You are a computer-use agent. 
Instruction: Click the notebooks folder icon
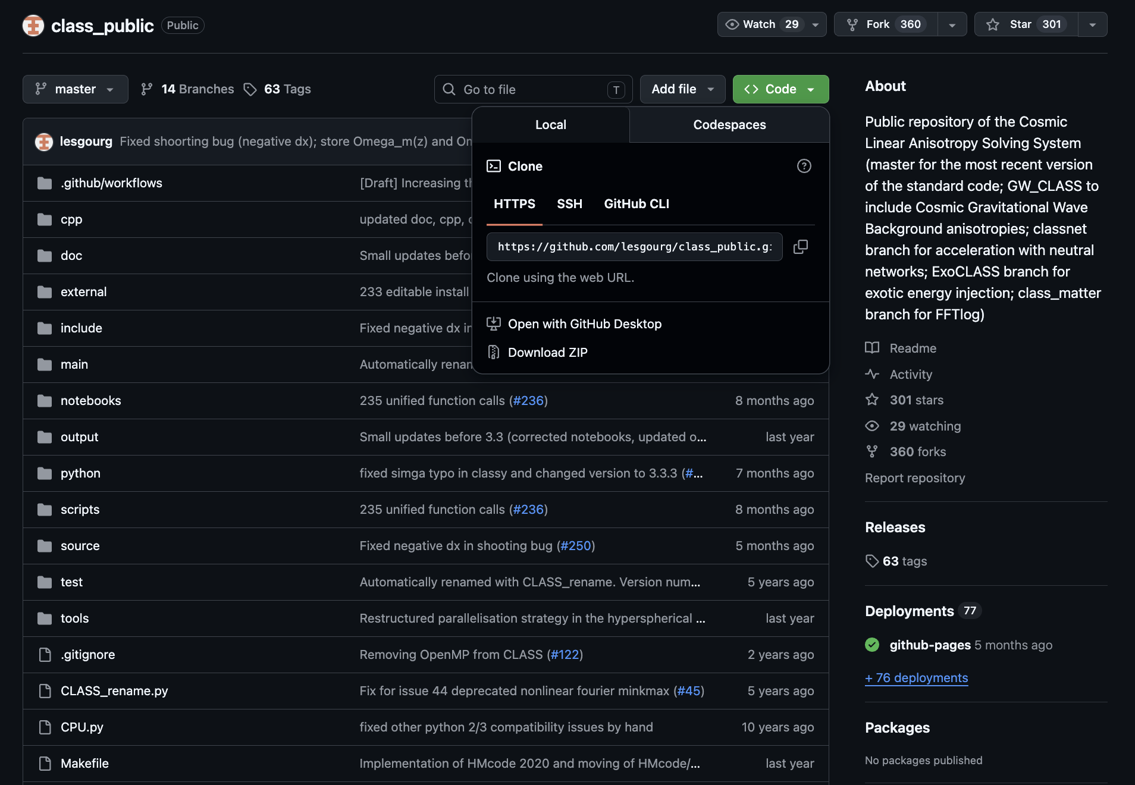tap(45, 401)
